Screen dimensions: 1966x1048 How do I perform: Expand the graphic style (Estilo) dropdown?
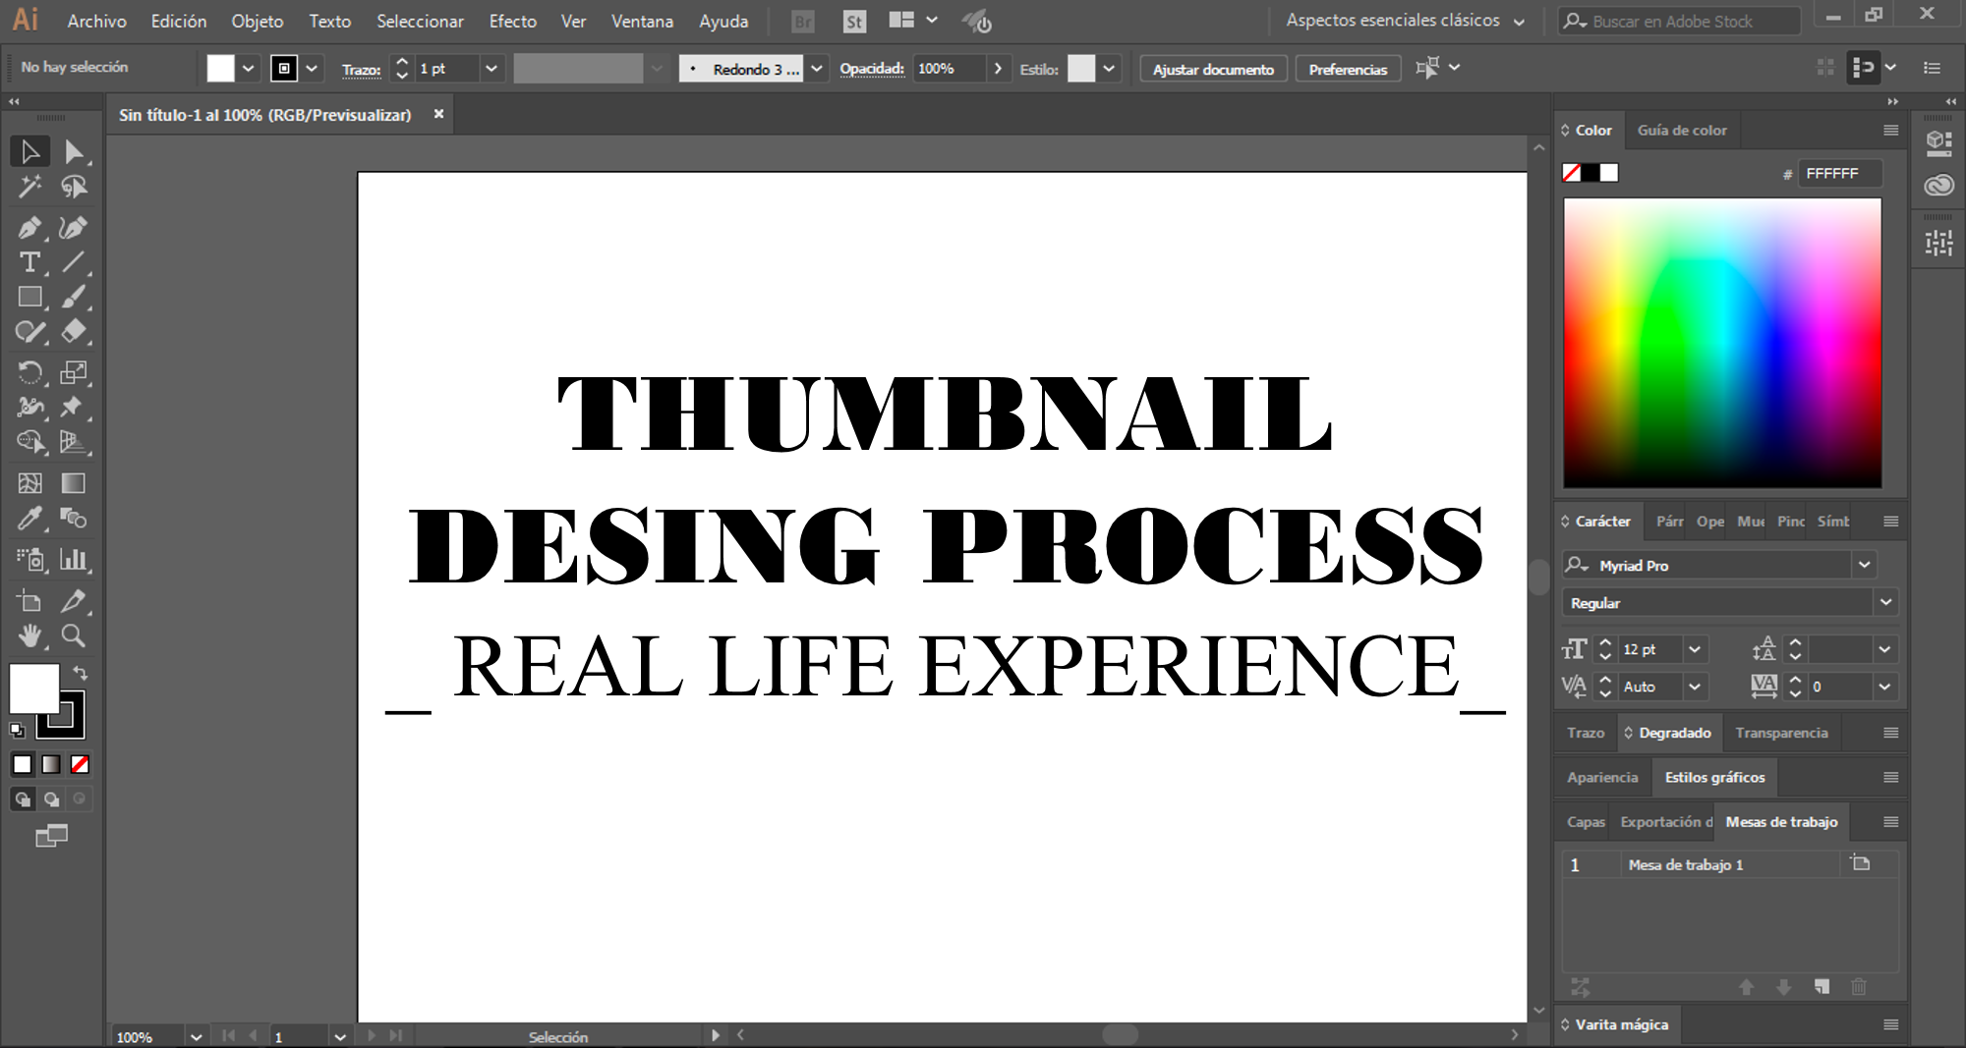(1109, 69)
